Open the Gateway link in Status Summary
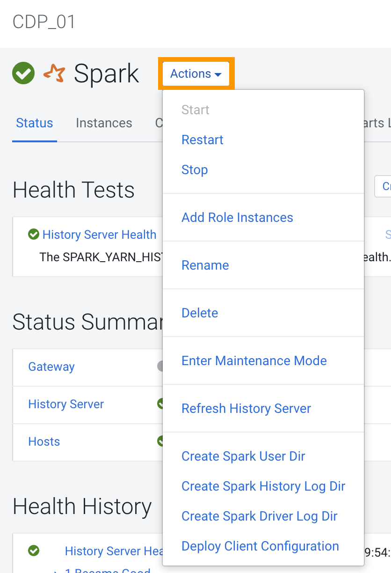The image size is (391, 573). [51, 367]
